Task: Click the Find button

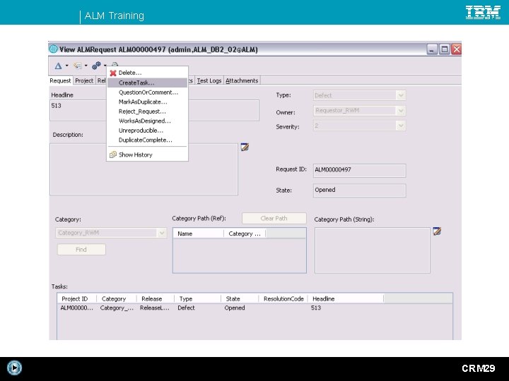Action: point(81,250)
